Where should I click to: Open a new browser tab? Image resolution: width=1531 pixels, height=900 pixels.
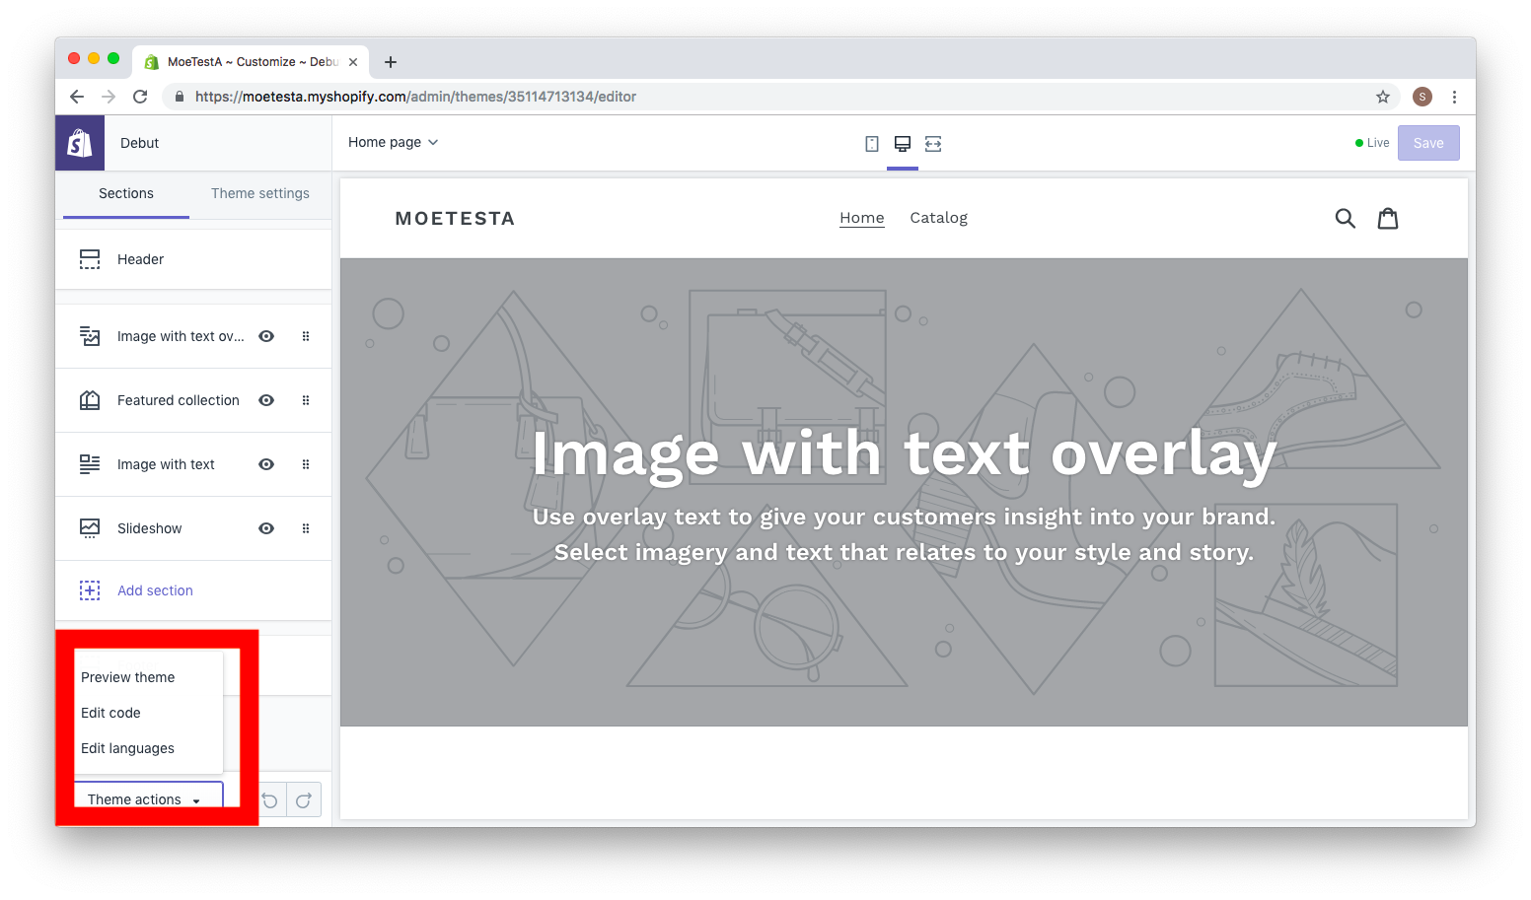point(391,62)
